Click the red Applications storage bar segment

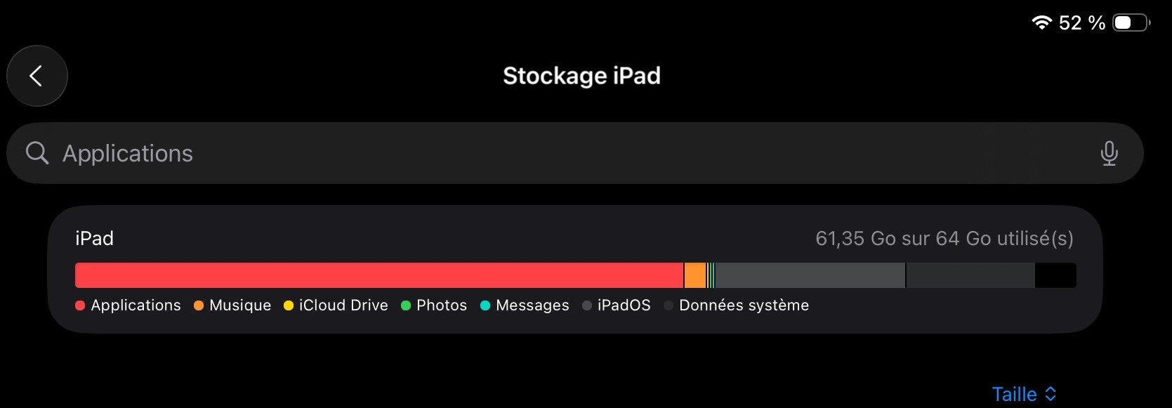pyautogui.click(x=379, y=275)
